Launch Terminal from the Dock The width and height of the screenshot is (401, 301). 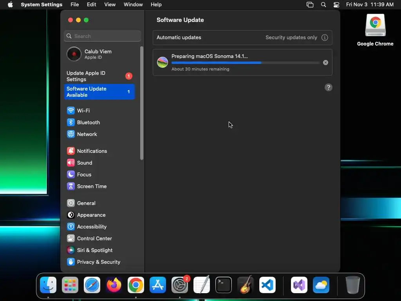click(224, 285)
